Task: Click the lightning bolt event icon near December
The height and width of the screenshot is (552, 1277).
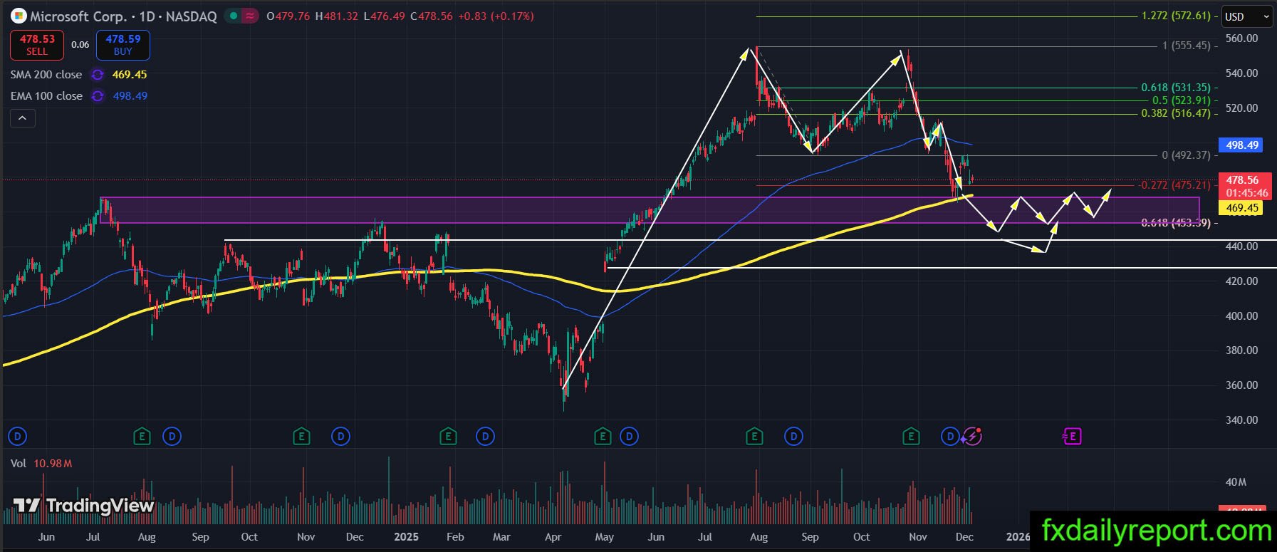Action: (x=972, y=436)
